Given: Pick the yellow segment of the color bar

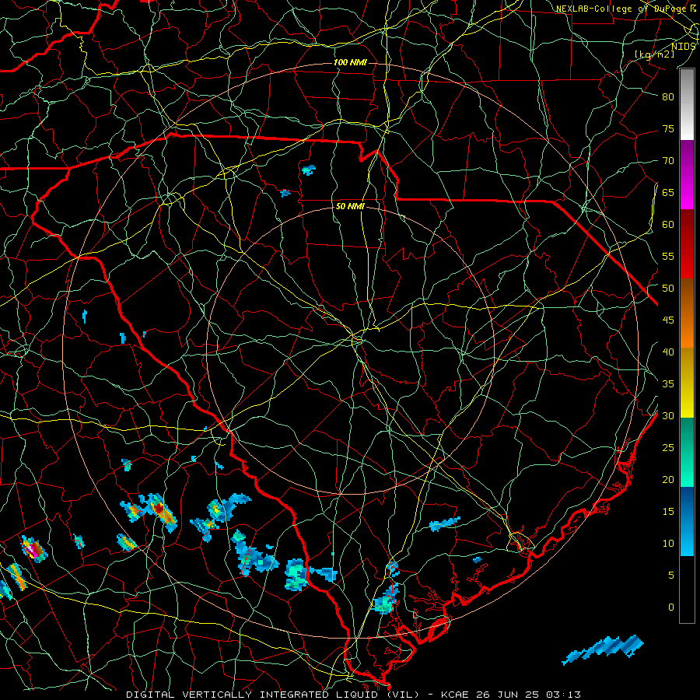Looking at the screenshot, I should [x=687, y=383].
